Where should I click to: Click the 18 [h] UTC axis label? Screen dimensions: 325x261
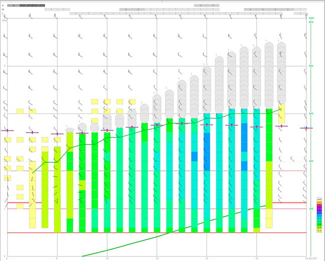[311, 258]
